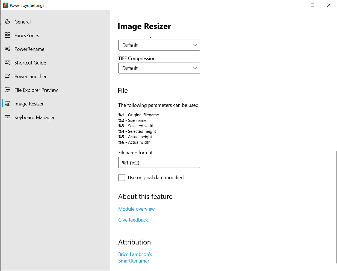Click the File Explorer Preview icon
This screenshot has width=337, height=271.
[8, 90]
